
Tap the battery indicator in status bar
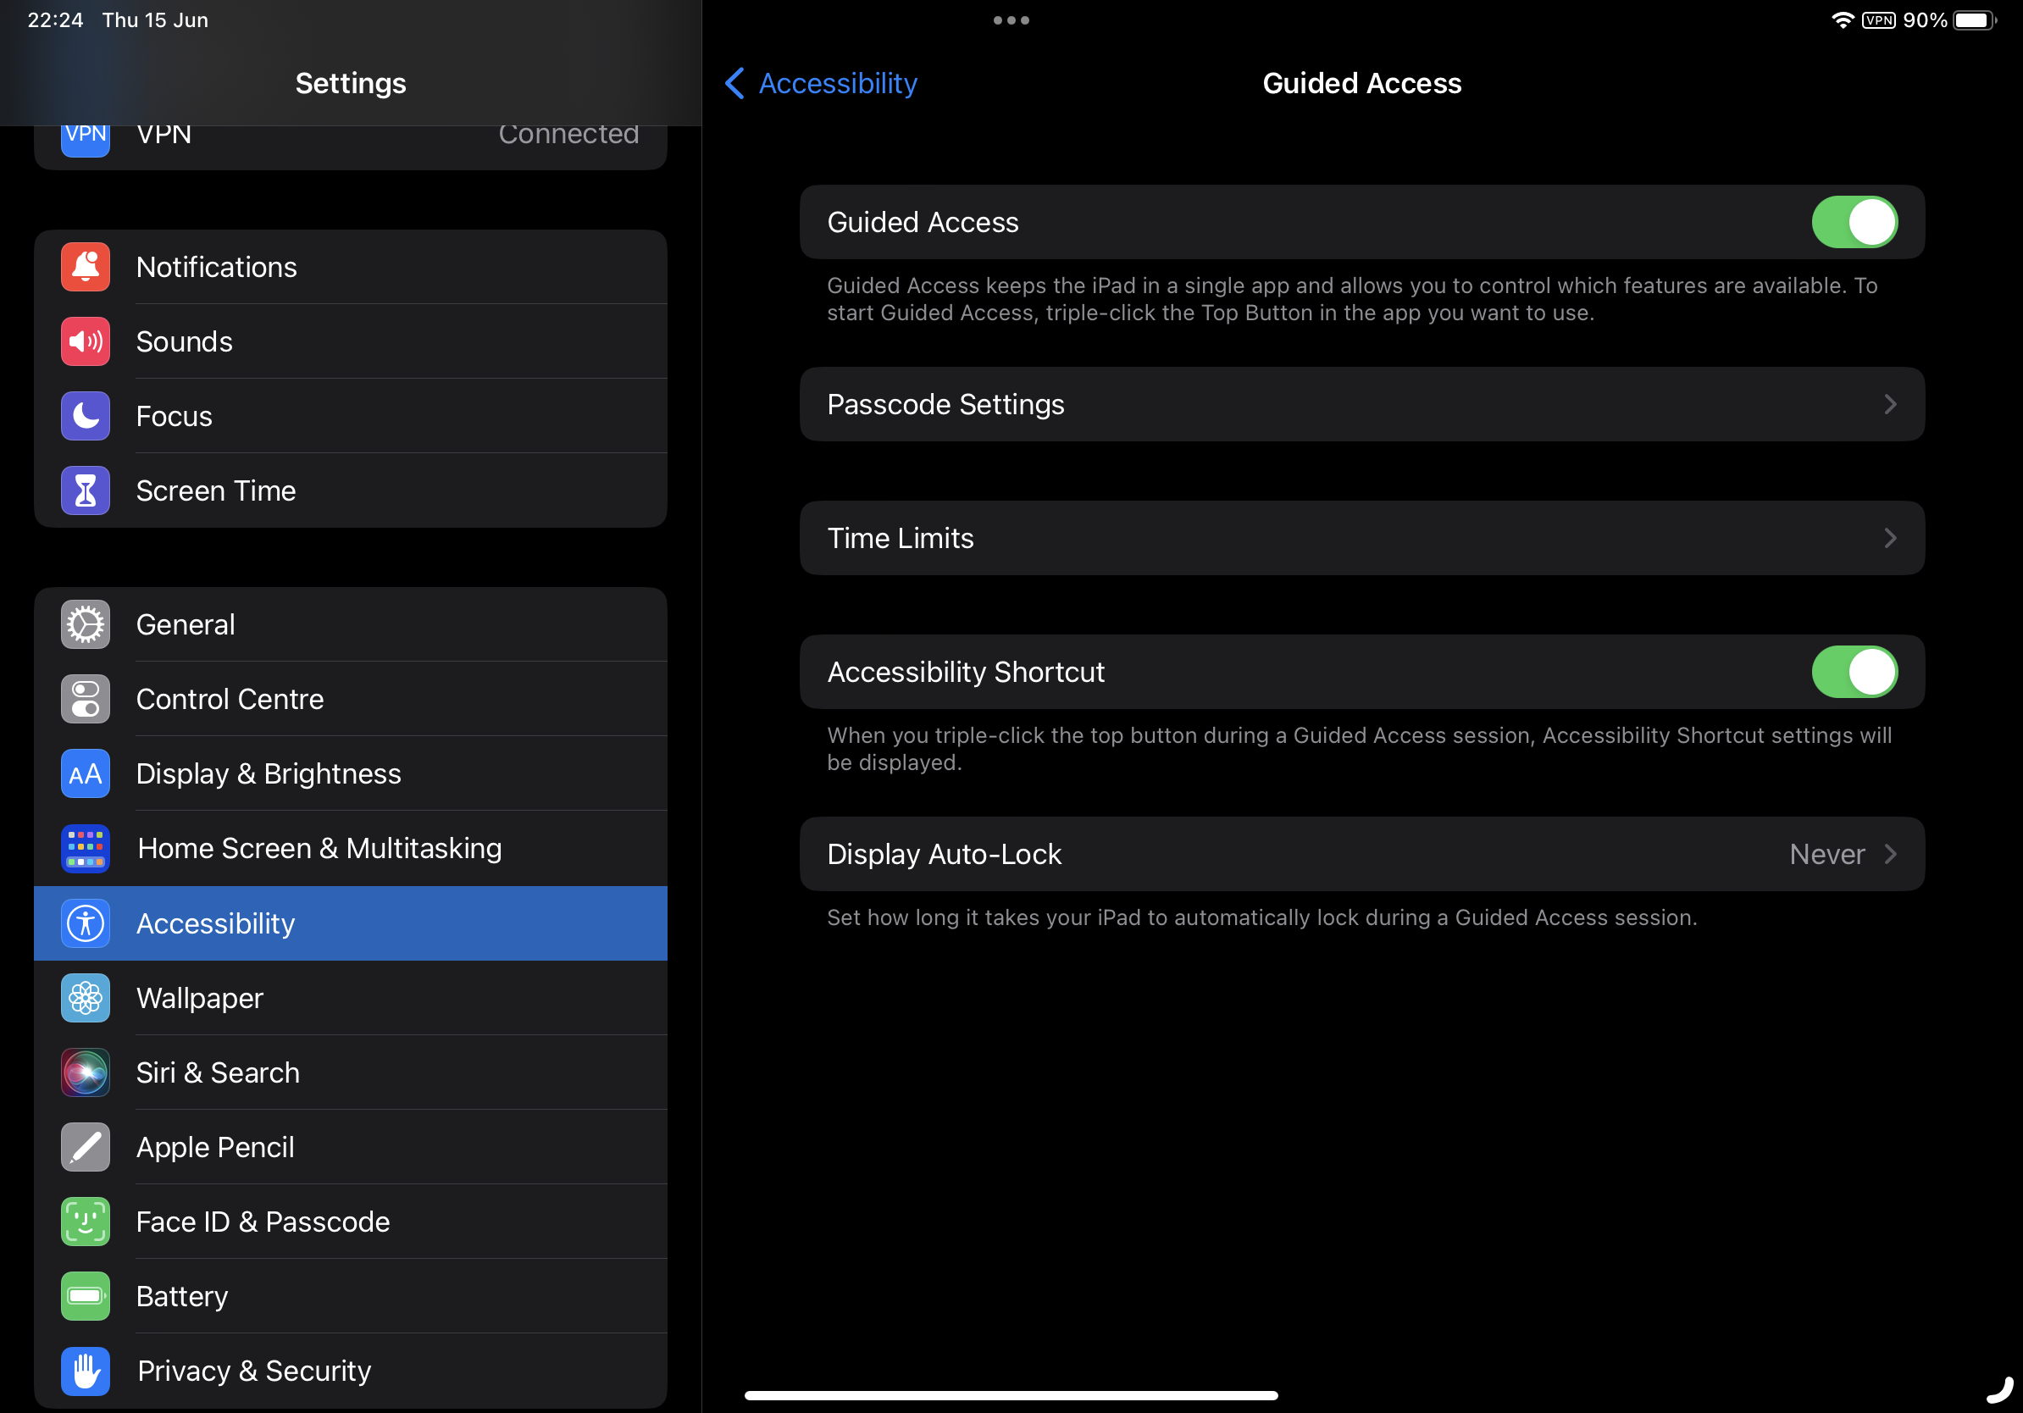(1975, 20)
